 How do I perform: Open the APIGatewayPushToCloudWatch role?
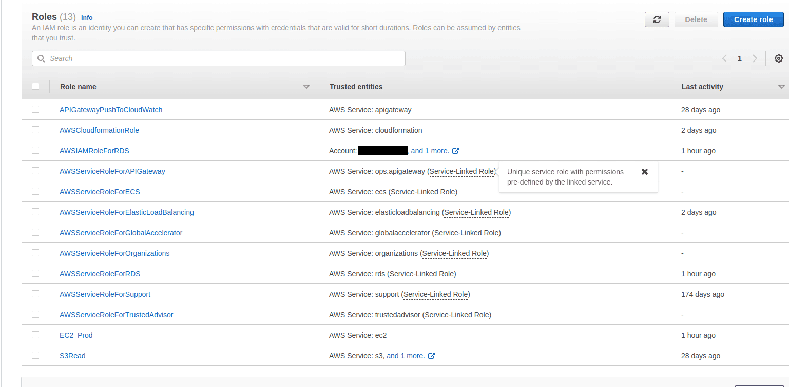click(111, 110)
